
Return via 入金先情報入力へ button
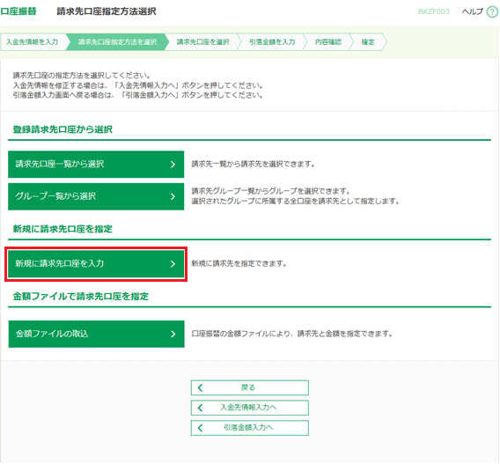pos(250,408)
